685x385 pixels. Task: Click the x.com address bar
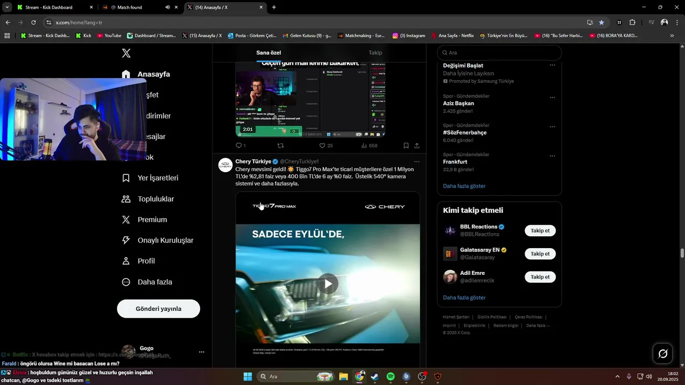pyautogui.click(x=316, y=22)
